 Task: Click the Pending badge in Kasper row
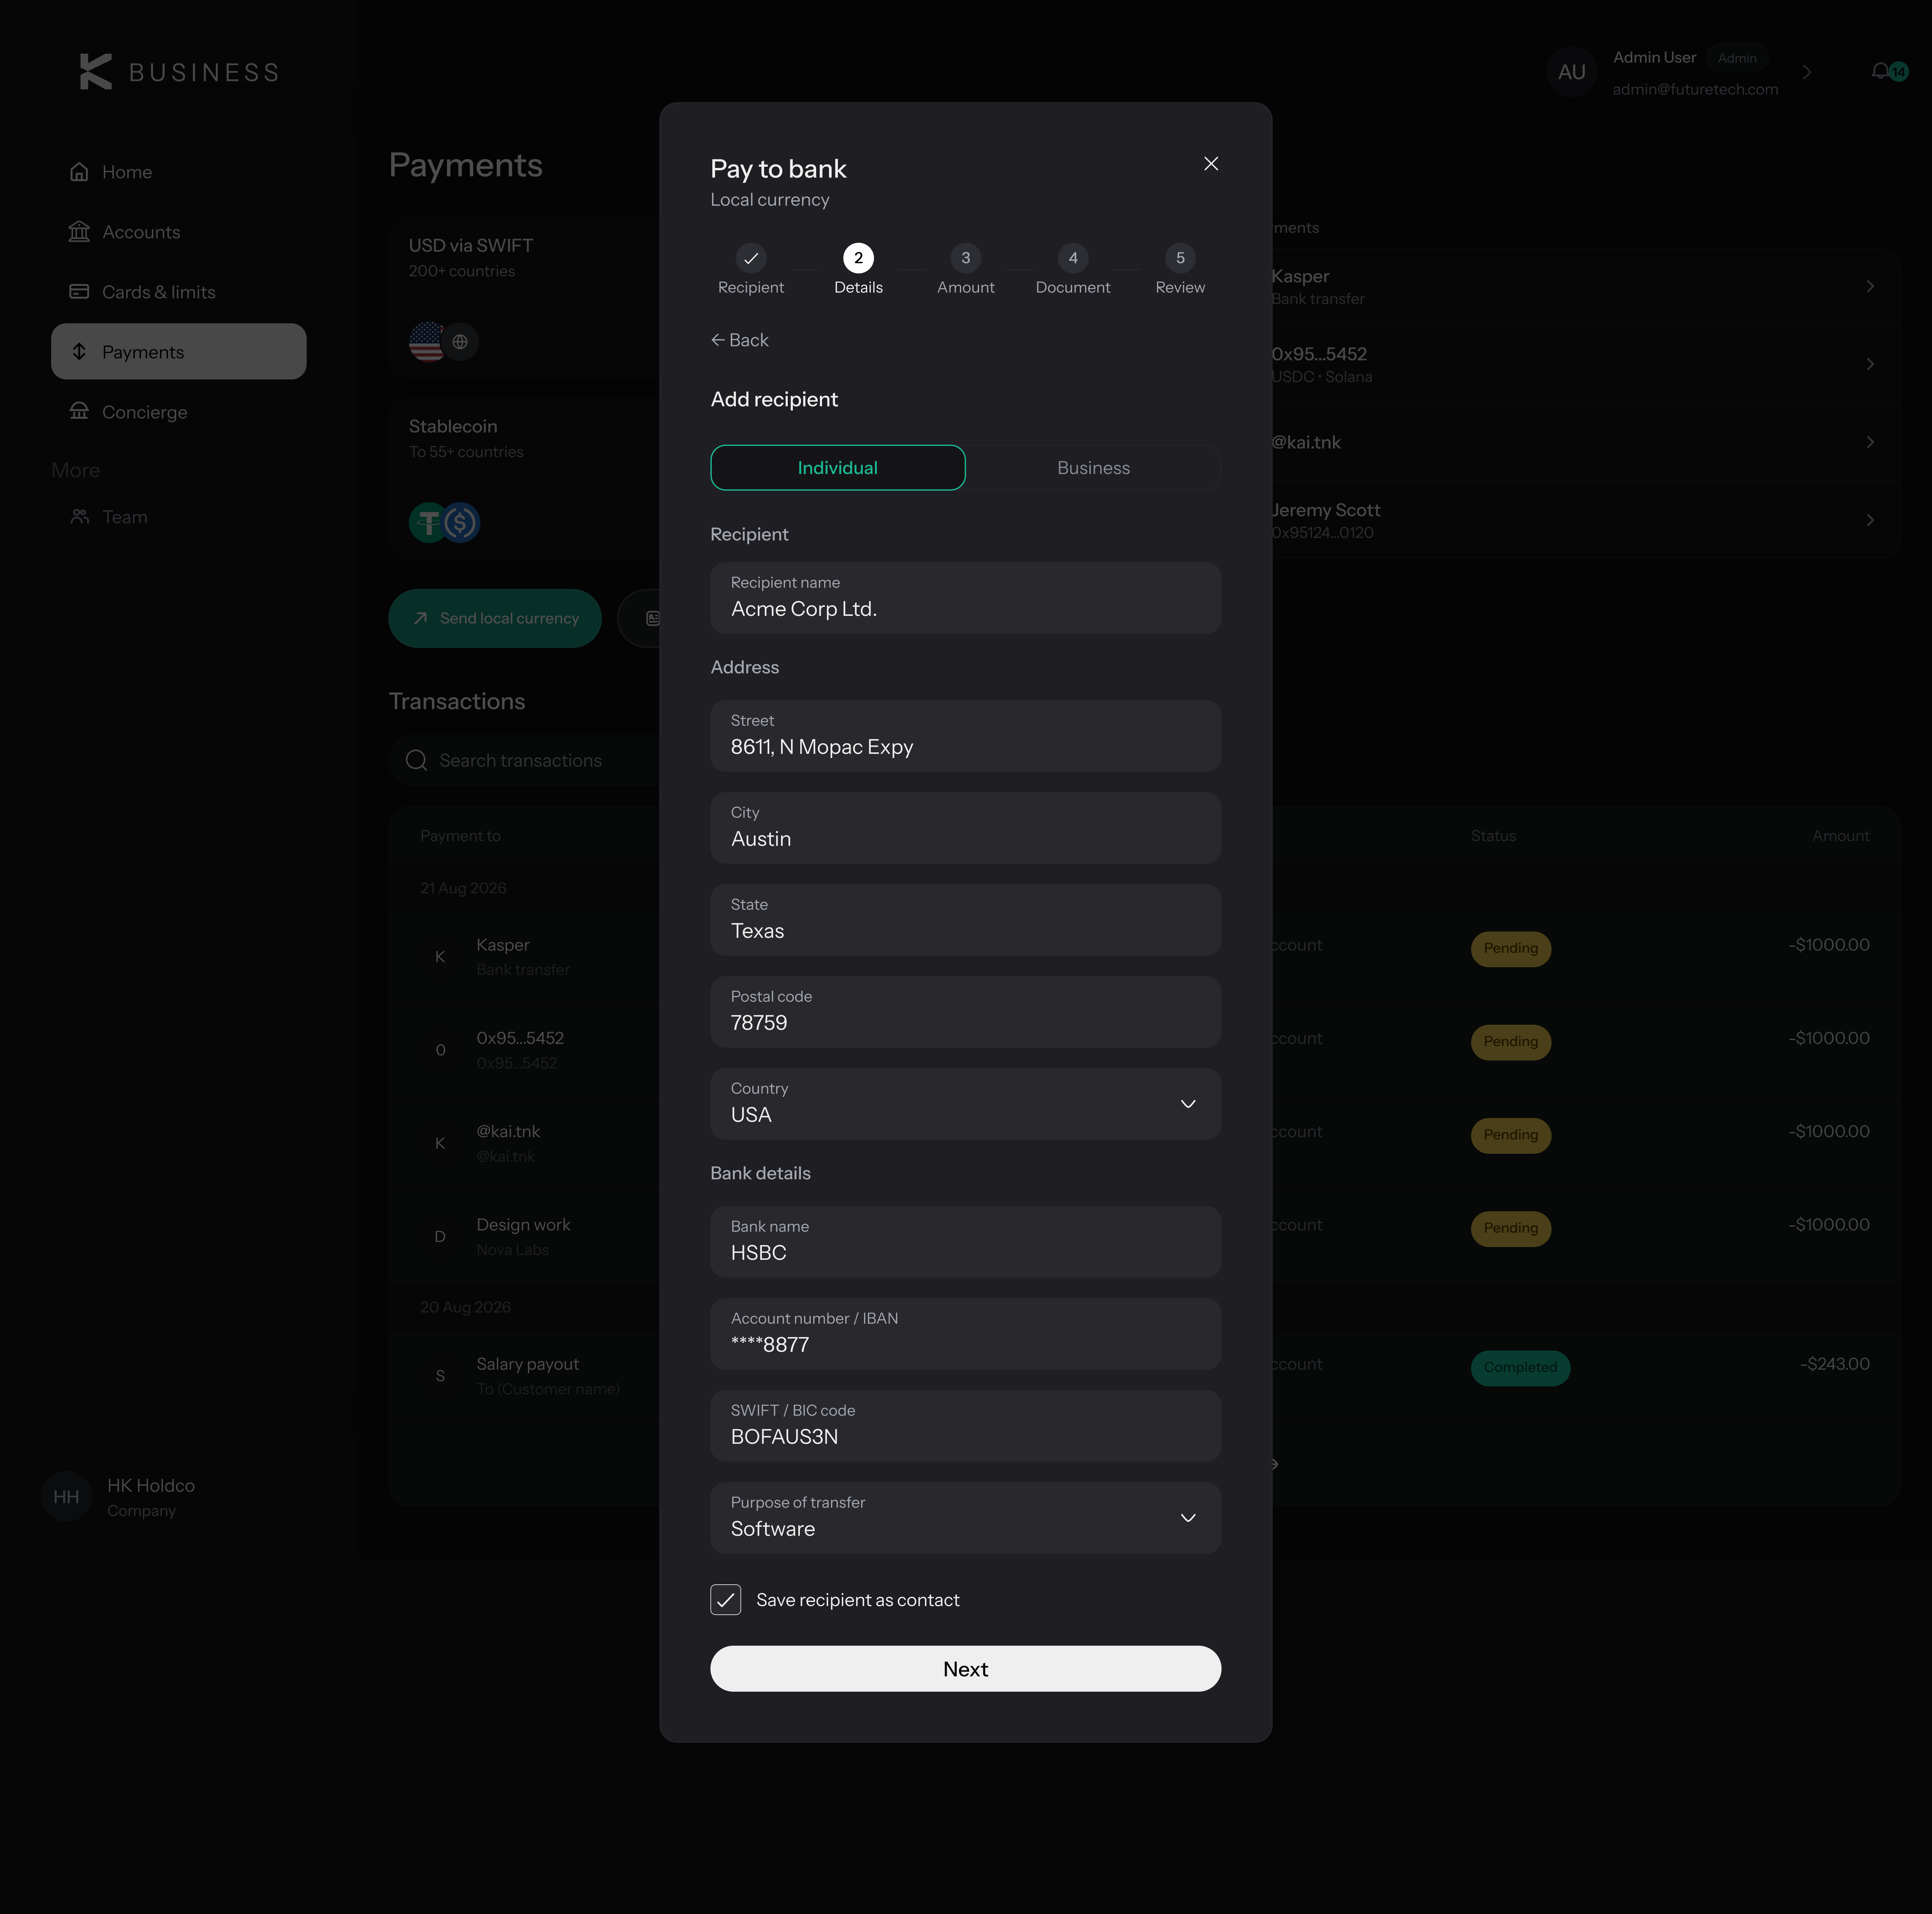click(x=1511, y=949)
